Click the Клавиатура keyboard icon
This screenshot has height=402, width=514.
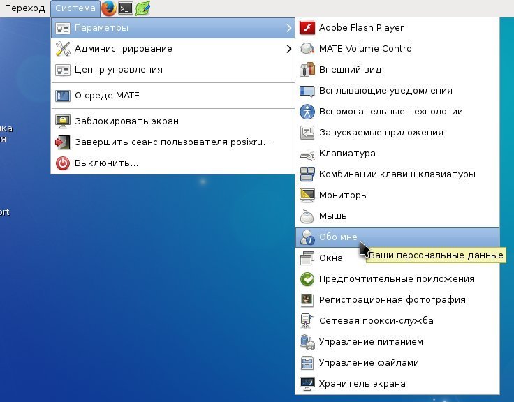(x=307, y=154)
